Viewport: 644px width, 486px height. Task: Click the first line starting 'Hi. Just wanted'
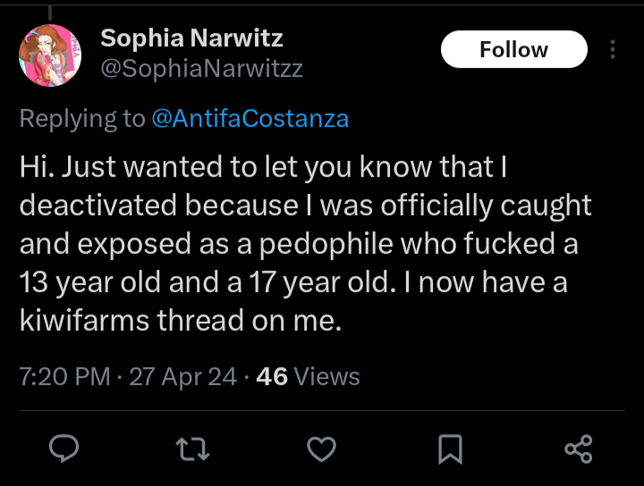263,167
